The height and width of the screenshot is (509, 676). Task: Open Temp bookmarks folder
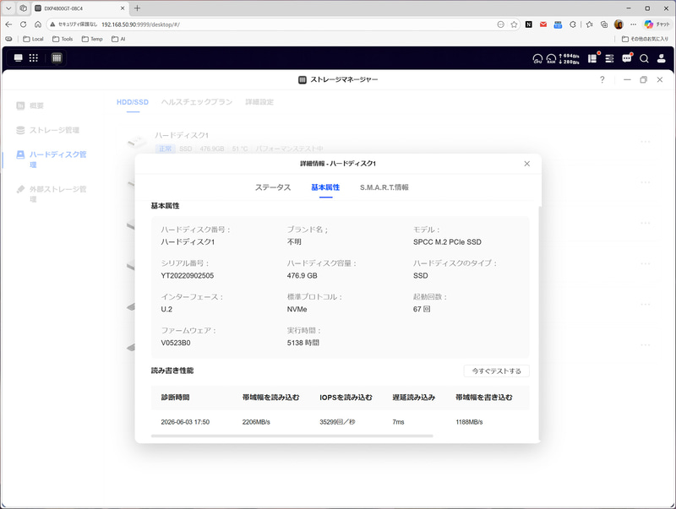(x=92, y=39)
